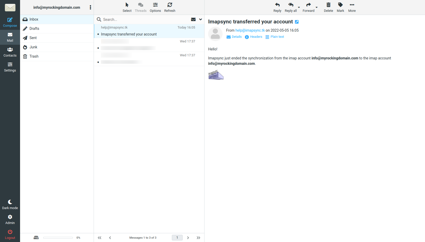The image size is (425, 242).
Task: Click into the Search field
Action: coord(145,20)
